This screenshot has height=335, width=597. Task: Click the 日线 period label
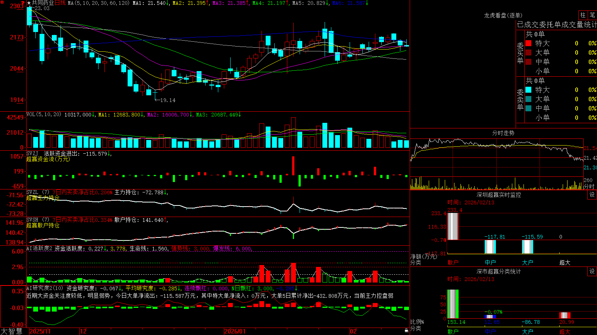click(x=60, y=3)
